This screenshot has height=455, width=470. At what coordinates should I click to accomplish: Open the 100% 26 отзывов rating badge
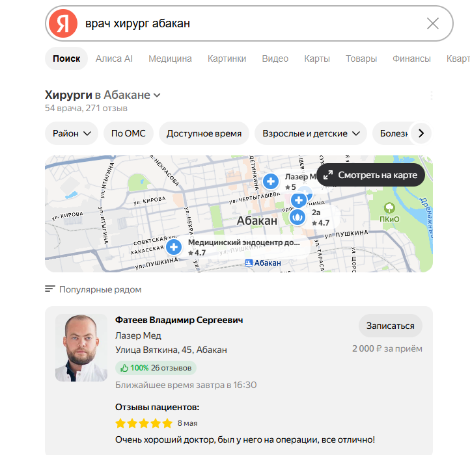(x=156, y=368)
